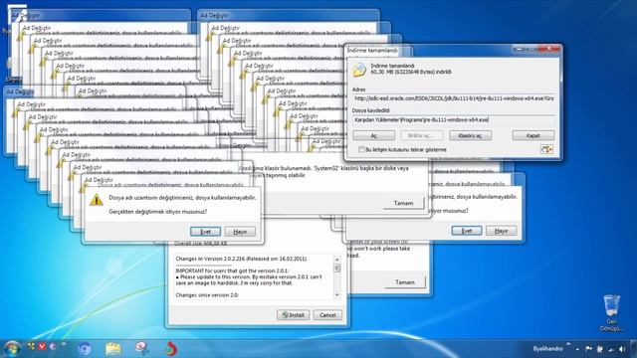
Task: Click the 'Changes since version 2.0:' line
Action: 207,295
